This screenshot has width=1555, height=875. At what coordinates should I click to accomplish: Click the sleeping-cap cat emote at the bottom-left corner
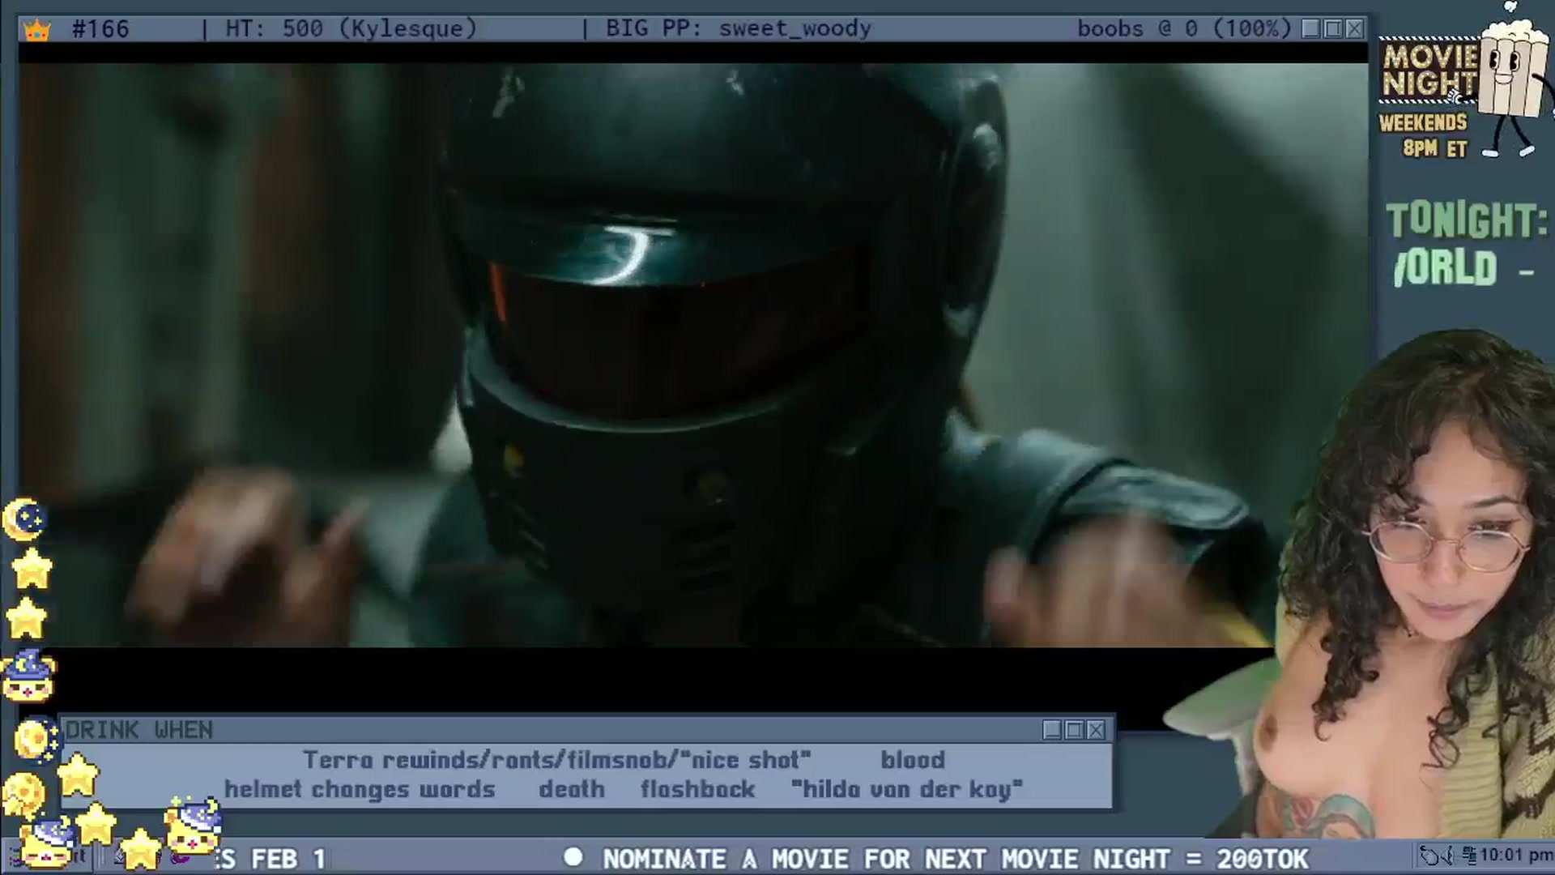point(49,843)
